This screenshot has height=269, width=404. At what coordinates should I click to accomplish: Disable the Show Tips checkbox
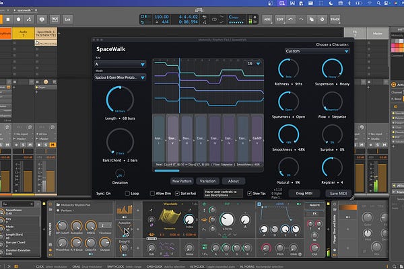tap(249, 193)
